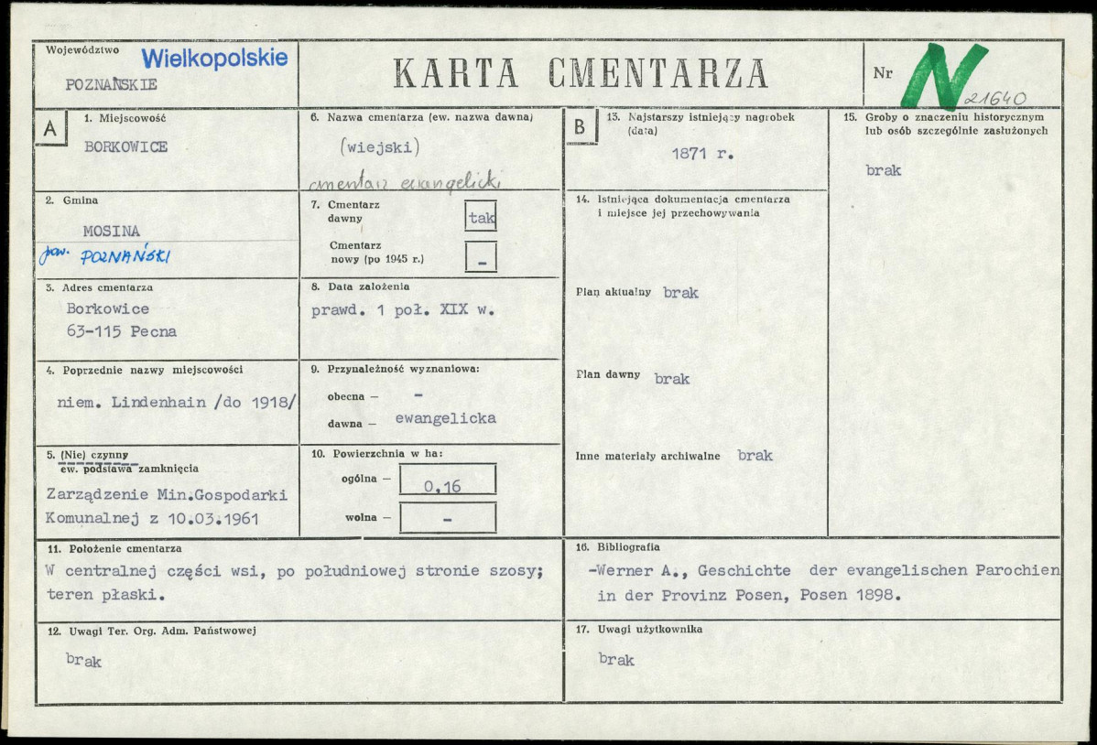Click the label '9. Przynależność wyznaniowa'
Screen dimensions: 1097x745
coord(396,369)
